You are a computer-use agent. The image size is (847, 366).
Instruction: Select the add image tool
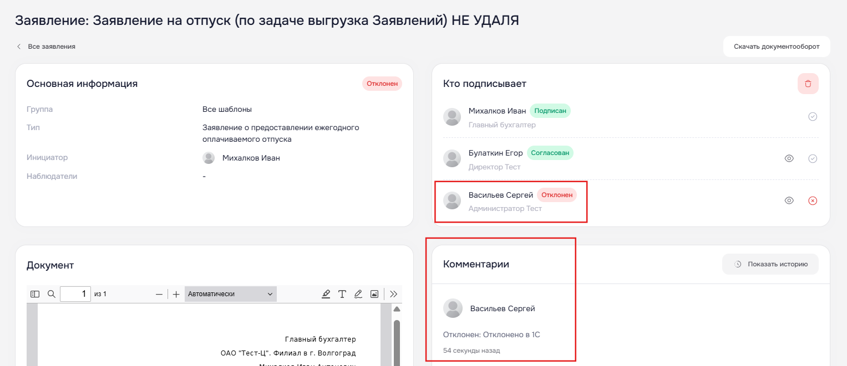click(374, 294)
